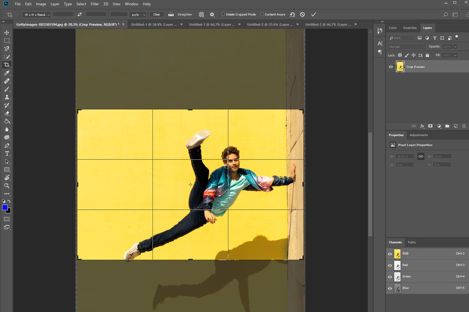Hide the Crop Preview layer
Image resolution: width=469 pixels, height=312 pixels.
[x=391, y=67]
